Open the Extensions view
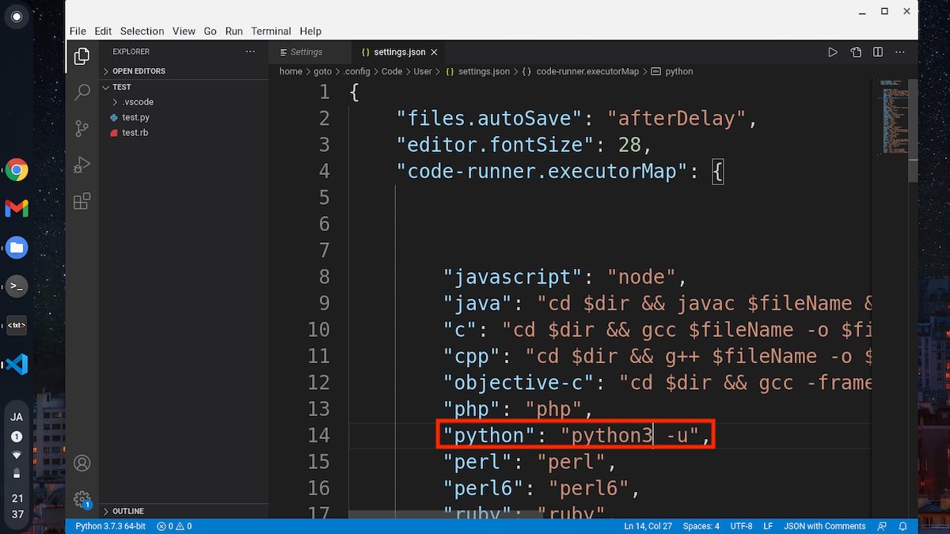Image resolution: width=950 pixels, height=534 pixels. (x=82, y=201)
